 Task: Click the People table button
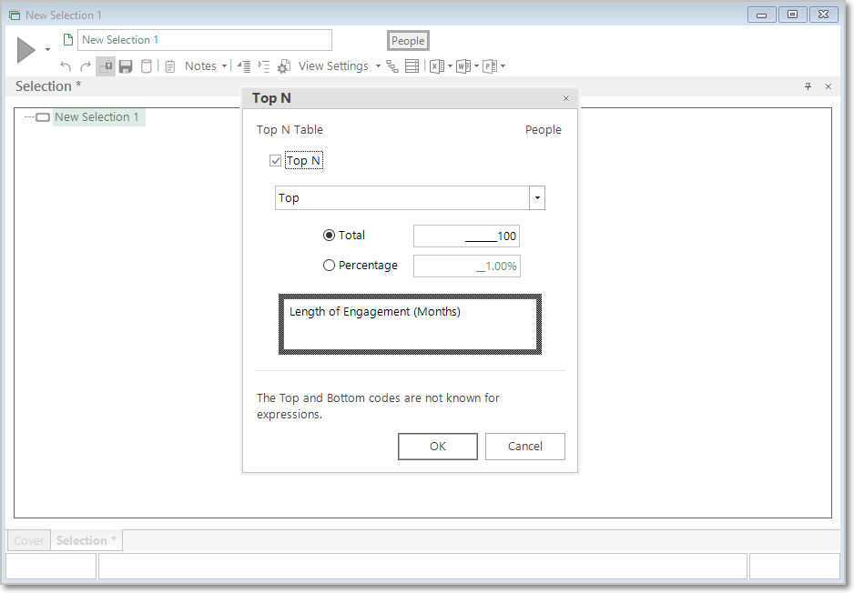click(x=408, y=41)
